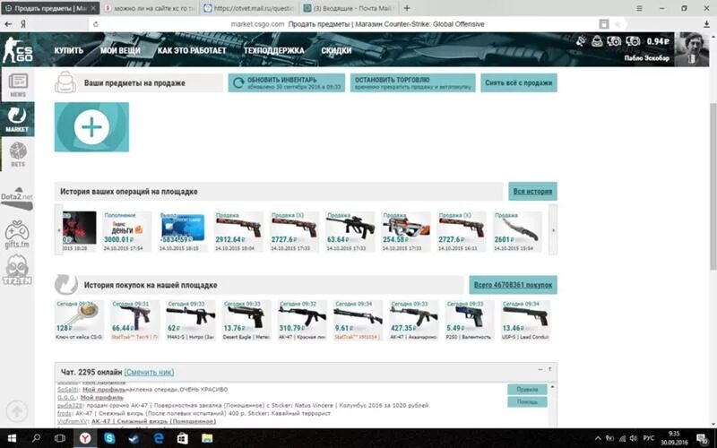Open МОИ ВЕЩИ menu item
Viewport: 717px width, 448px height.
point(120,50)
